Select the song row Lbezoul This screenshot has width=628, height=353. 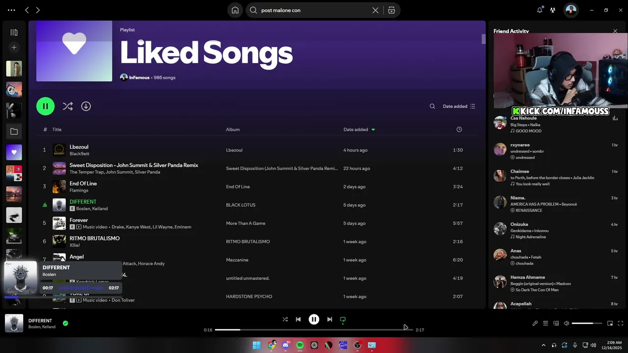(x=257, y=150)
